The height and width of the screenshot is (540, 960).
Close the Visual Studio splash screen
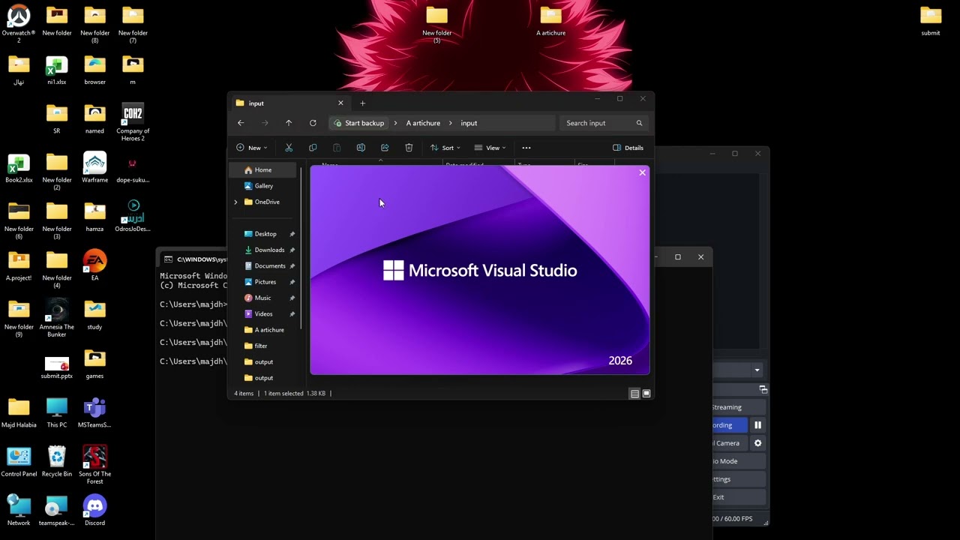(642, 172)
